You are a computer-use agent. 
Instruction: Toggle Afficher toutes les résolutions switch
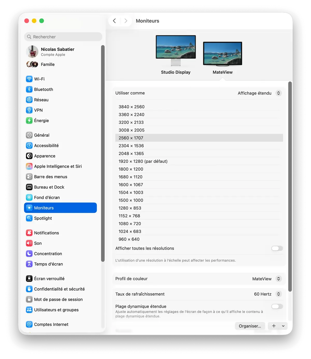pos(277,248)
